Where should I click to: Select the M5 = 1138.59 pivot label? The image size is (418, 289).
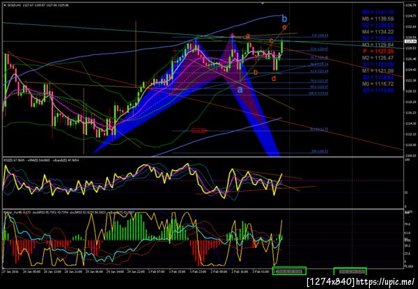[x=378, y=19]
